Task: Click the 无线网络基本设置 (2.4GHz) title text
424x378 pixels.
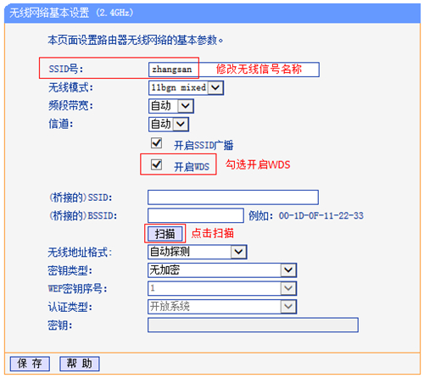Action: click(x=71, y=13)
